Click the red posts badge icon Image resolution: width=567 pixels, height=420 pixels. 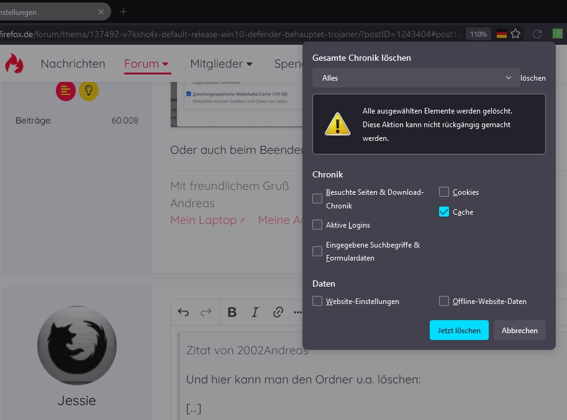(x=65, y=91)
